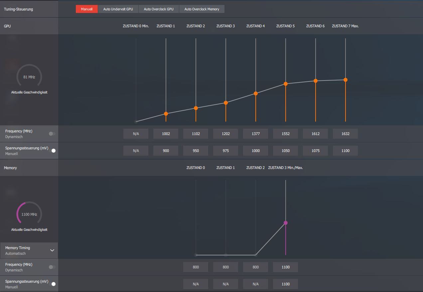Click Memory Zustand 3 voltage field 1100
The height and width of the screenshot is (292, 423).
[286, 284]
